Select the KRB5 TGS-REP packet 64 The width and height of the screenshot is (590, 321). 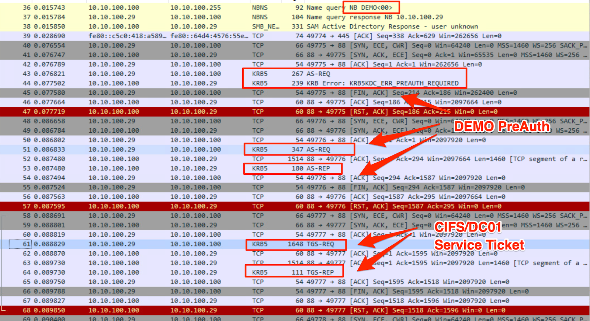221,273
